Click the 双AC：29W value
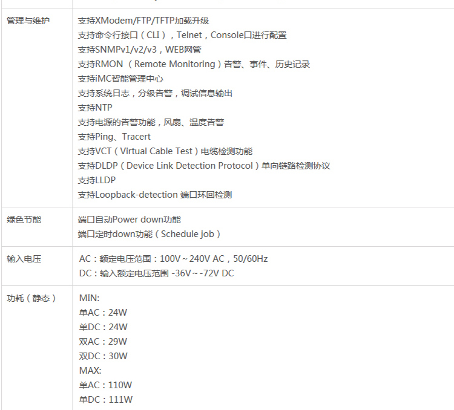 click(103, 342)
